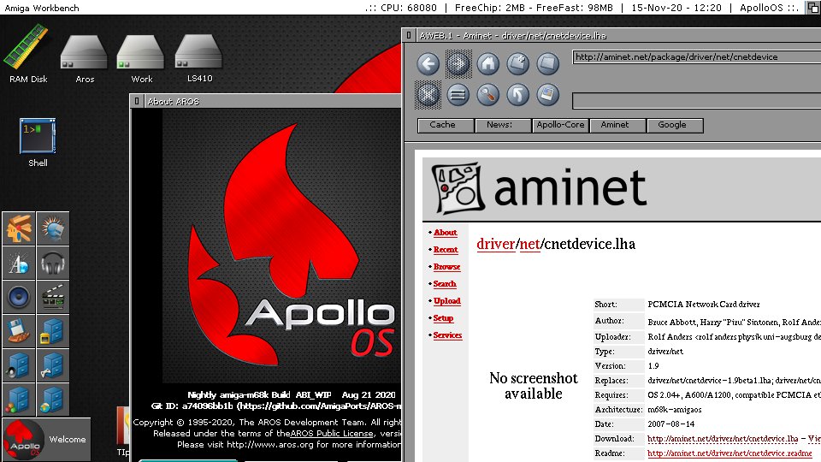Image resolution: width=821 pixels, height=462 pixels.
Task: Open the Search link on Aminet sidebar
Action: point(445,284)
